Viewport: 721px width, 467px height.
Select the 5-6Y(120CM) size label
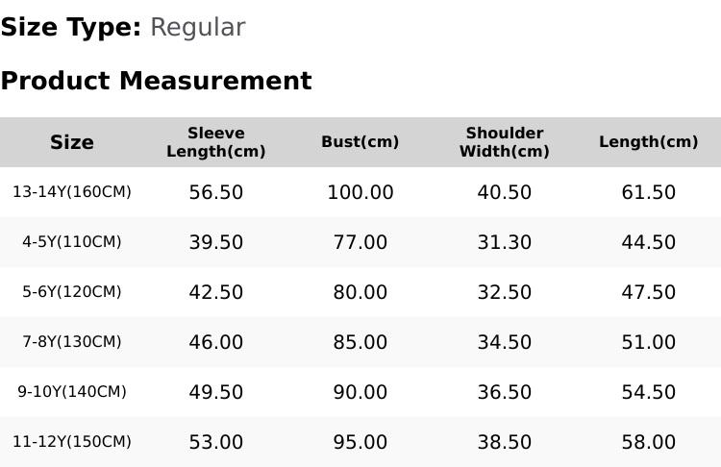click(72, 292)
